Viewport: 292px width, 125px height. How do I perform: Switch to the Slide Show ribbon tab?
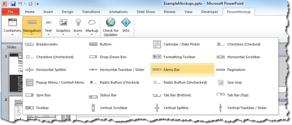[x=146, y=12]
